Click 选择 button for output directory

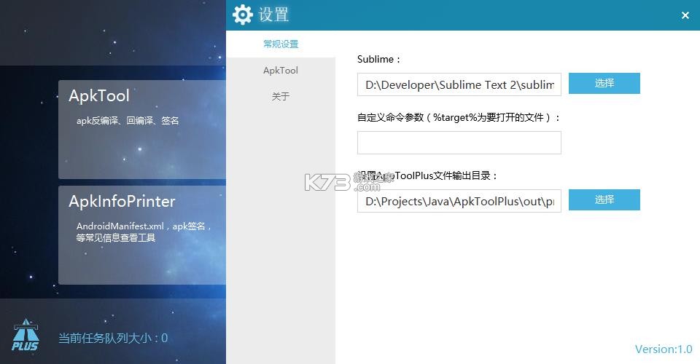coord(604,199)
